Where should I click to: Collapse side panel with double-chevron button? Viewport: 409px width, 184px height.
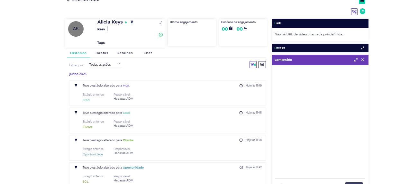pos(363,11)
